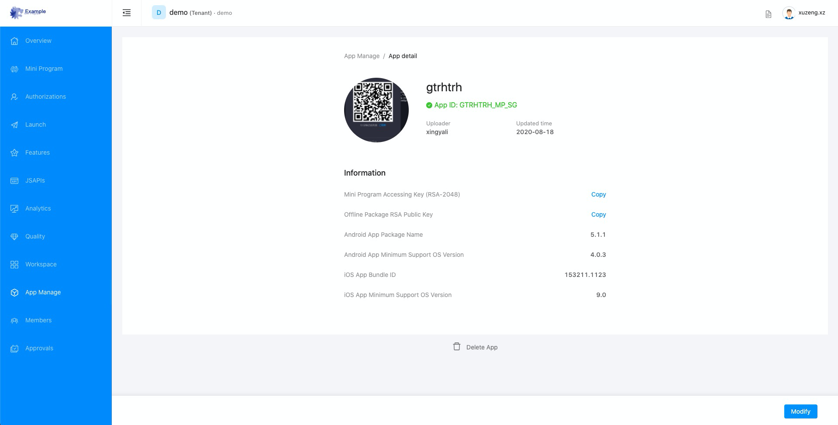Open the Features panel
The height and width of the screenshot is (425, 838).
37,152
